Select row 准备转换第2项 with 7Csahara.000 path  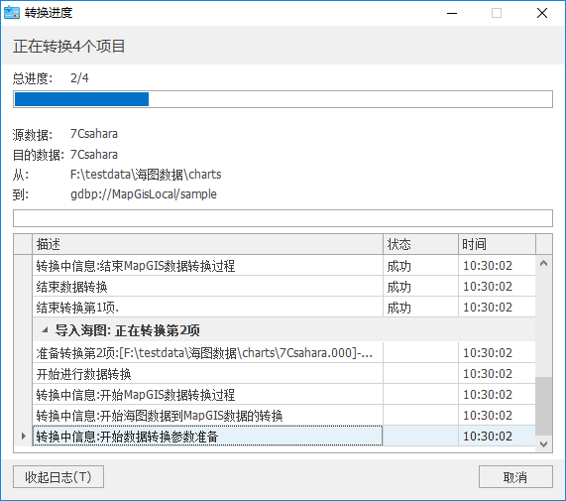[283, 353]
